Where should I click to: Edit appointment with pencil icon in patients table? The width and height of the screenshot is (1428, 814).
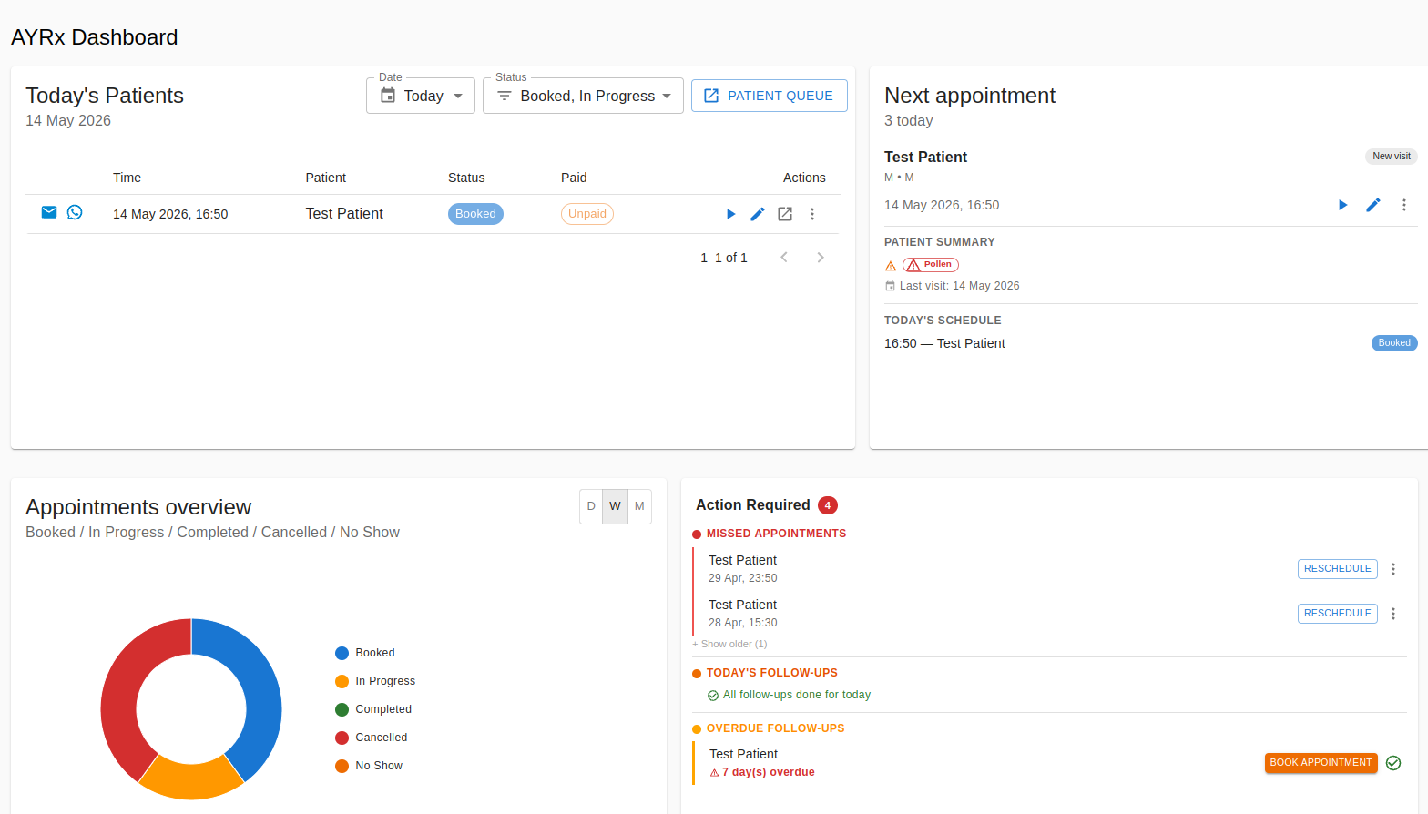pos(758,214)
